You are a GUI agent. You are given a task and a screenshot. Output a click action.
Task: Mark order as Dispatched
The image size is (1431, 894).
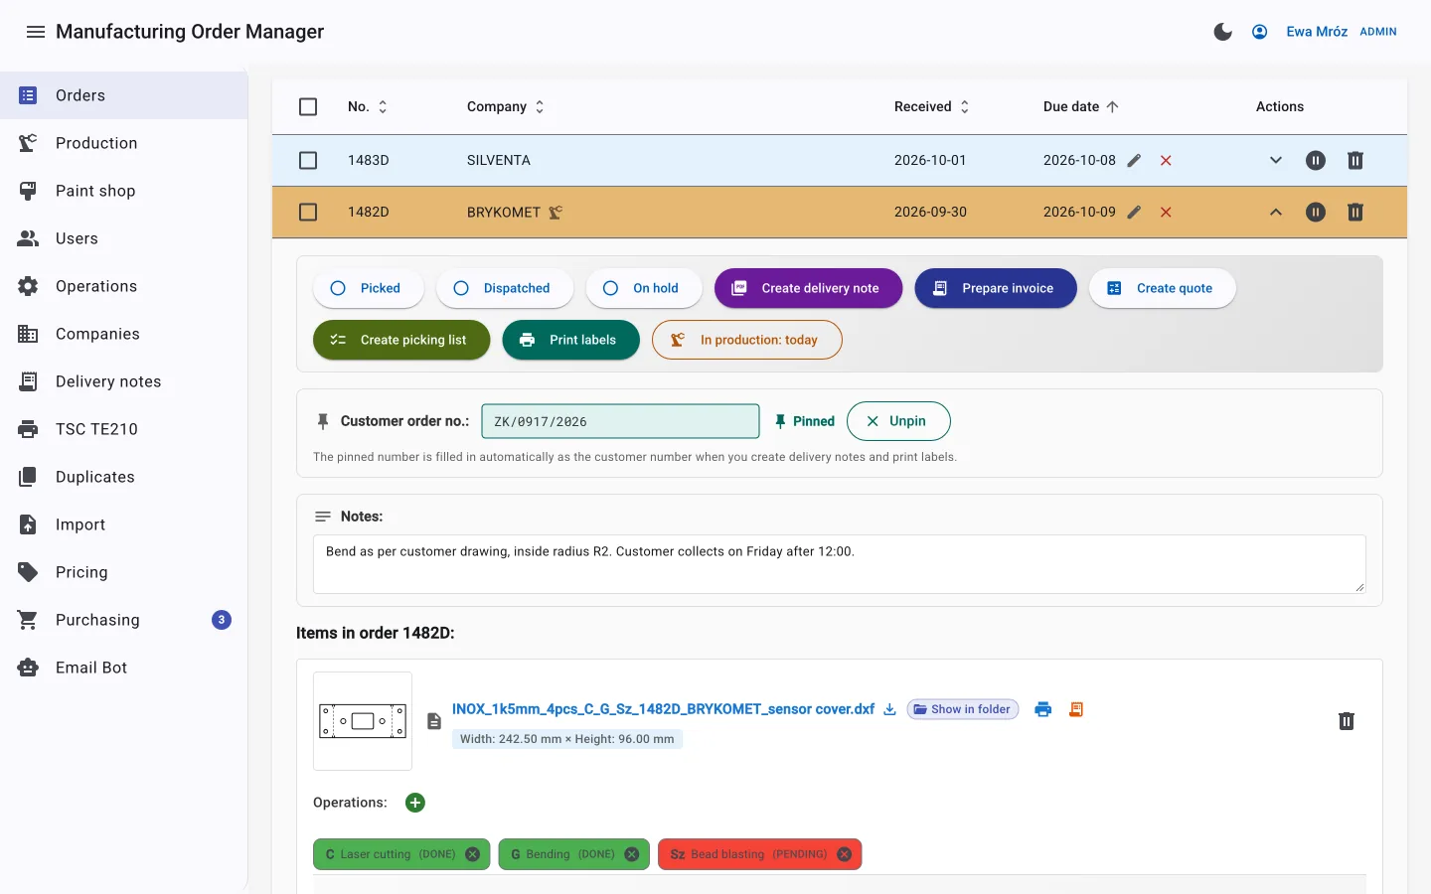[505, 288]
